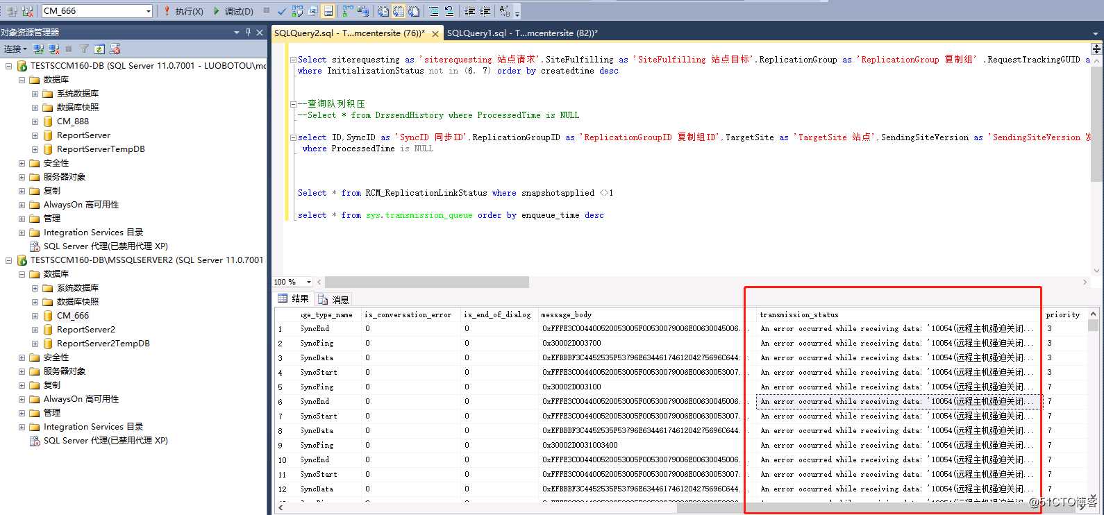Switch to the SQLQuery1.sql tab
1104x515 pixels.
(x=522, y=33)
